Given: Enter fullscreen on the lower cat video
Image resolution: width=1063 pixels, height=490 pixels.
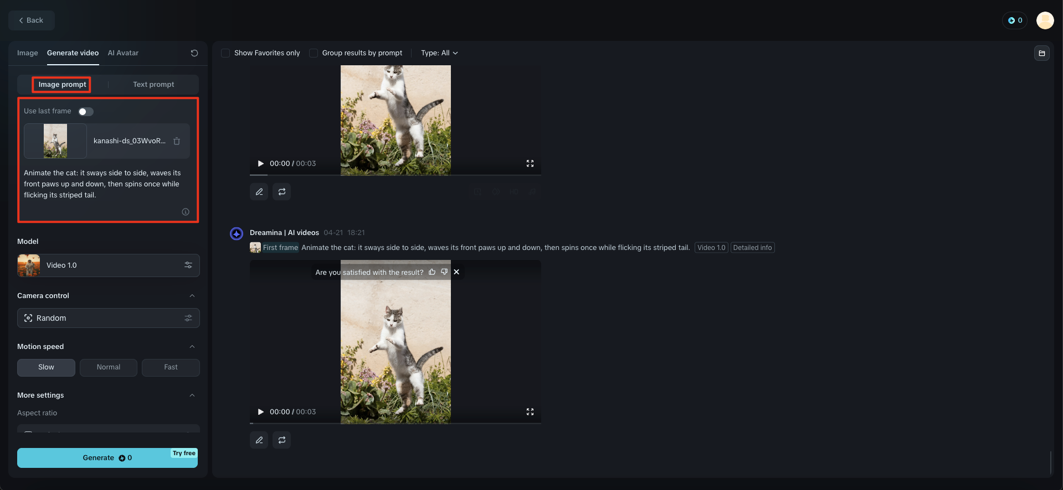Looking at the screenshot, I should 530,412.
